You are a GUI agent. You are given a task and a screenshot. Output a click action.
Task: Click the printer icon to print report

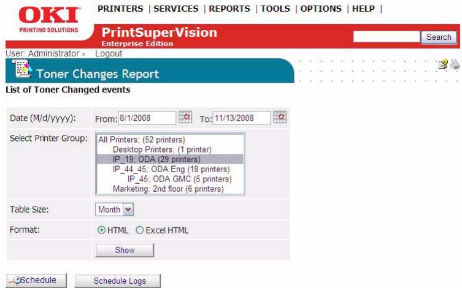(455, 64)
